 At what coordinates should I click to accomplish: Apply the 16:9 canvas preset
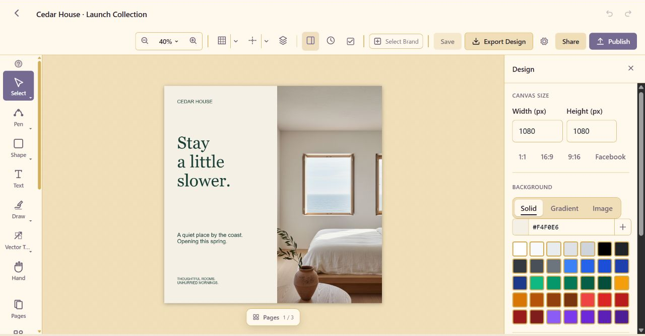[x=547, y=157]
